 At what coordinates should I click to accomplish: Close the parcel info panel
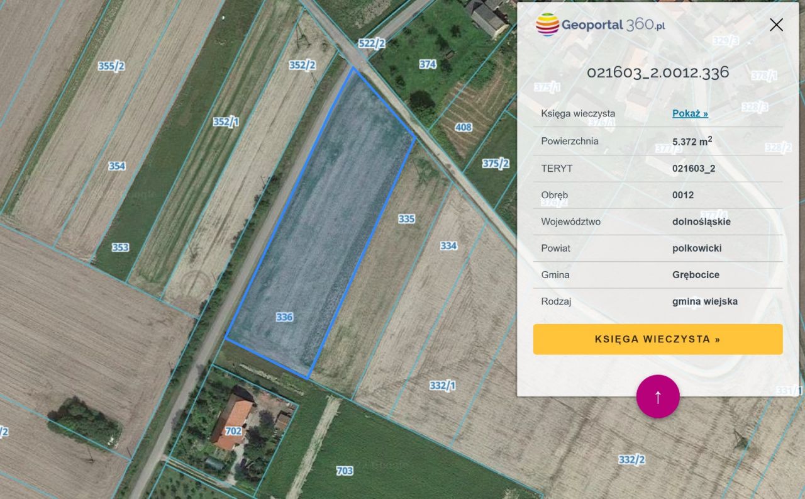777,25
